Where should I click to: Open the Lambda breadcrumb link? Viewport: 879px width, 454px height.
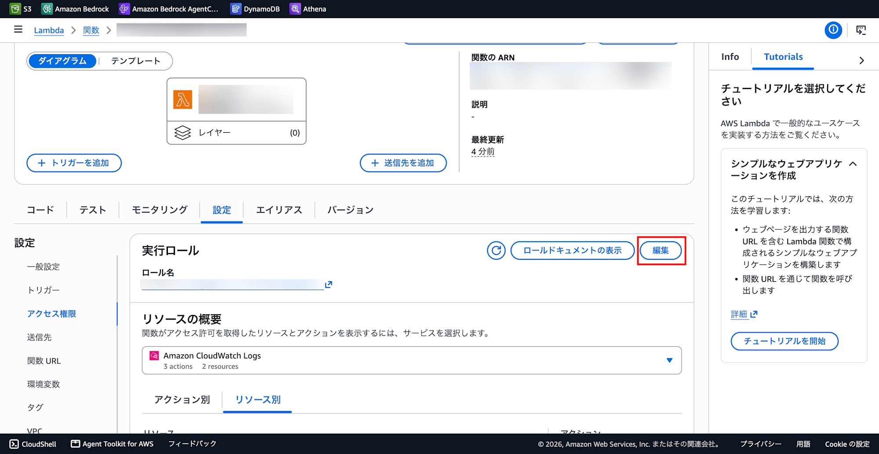[49, 30]
